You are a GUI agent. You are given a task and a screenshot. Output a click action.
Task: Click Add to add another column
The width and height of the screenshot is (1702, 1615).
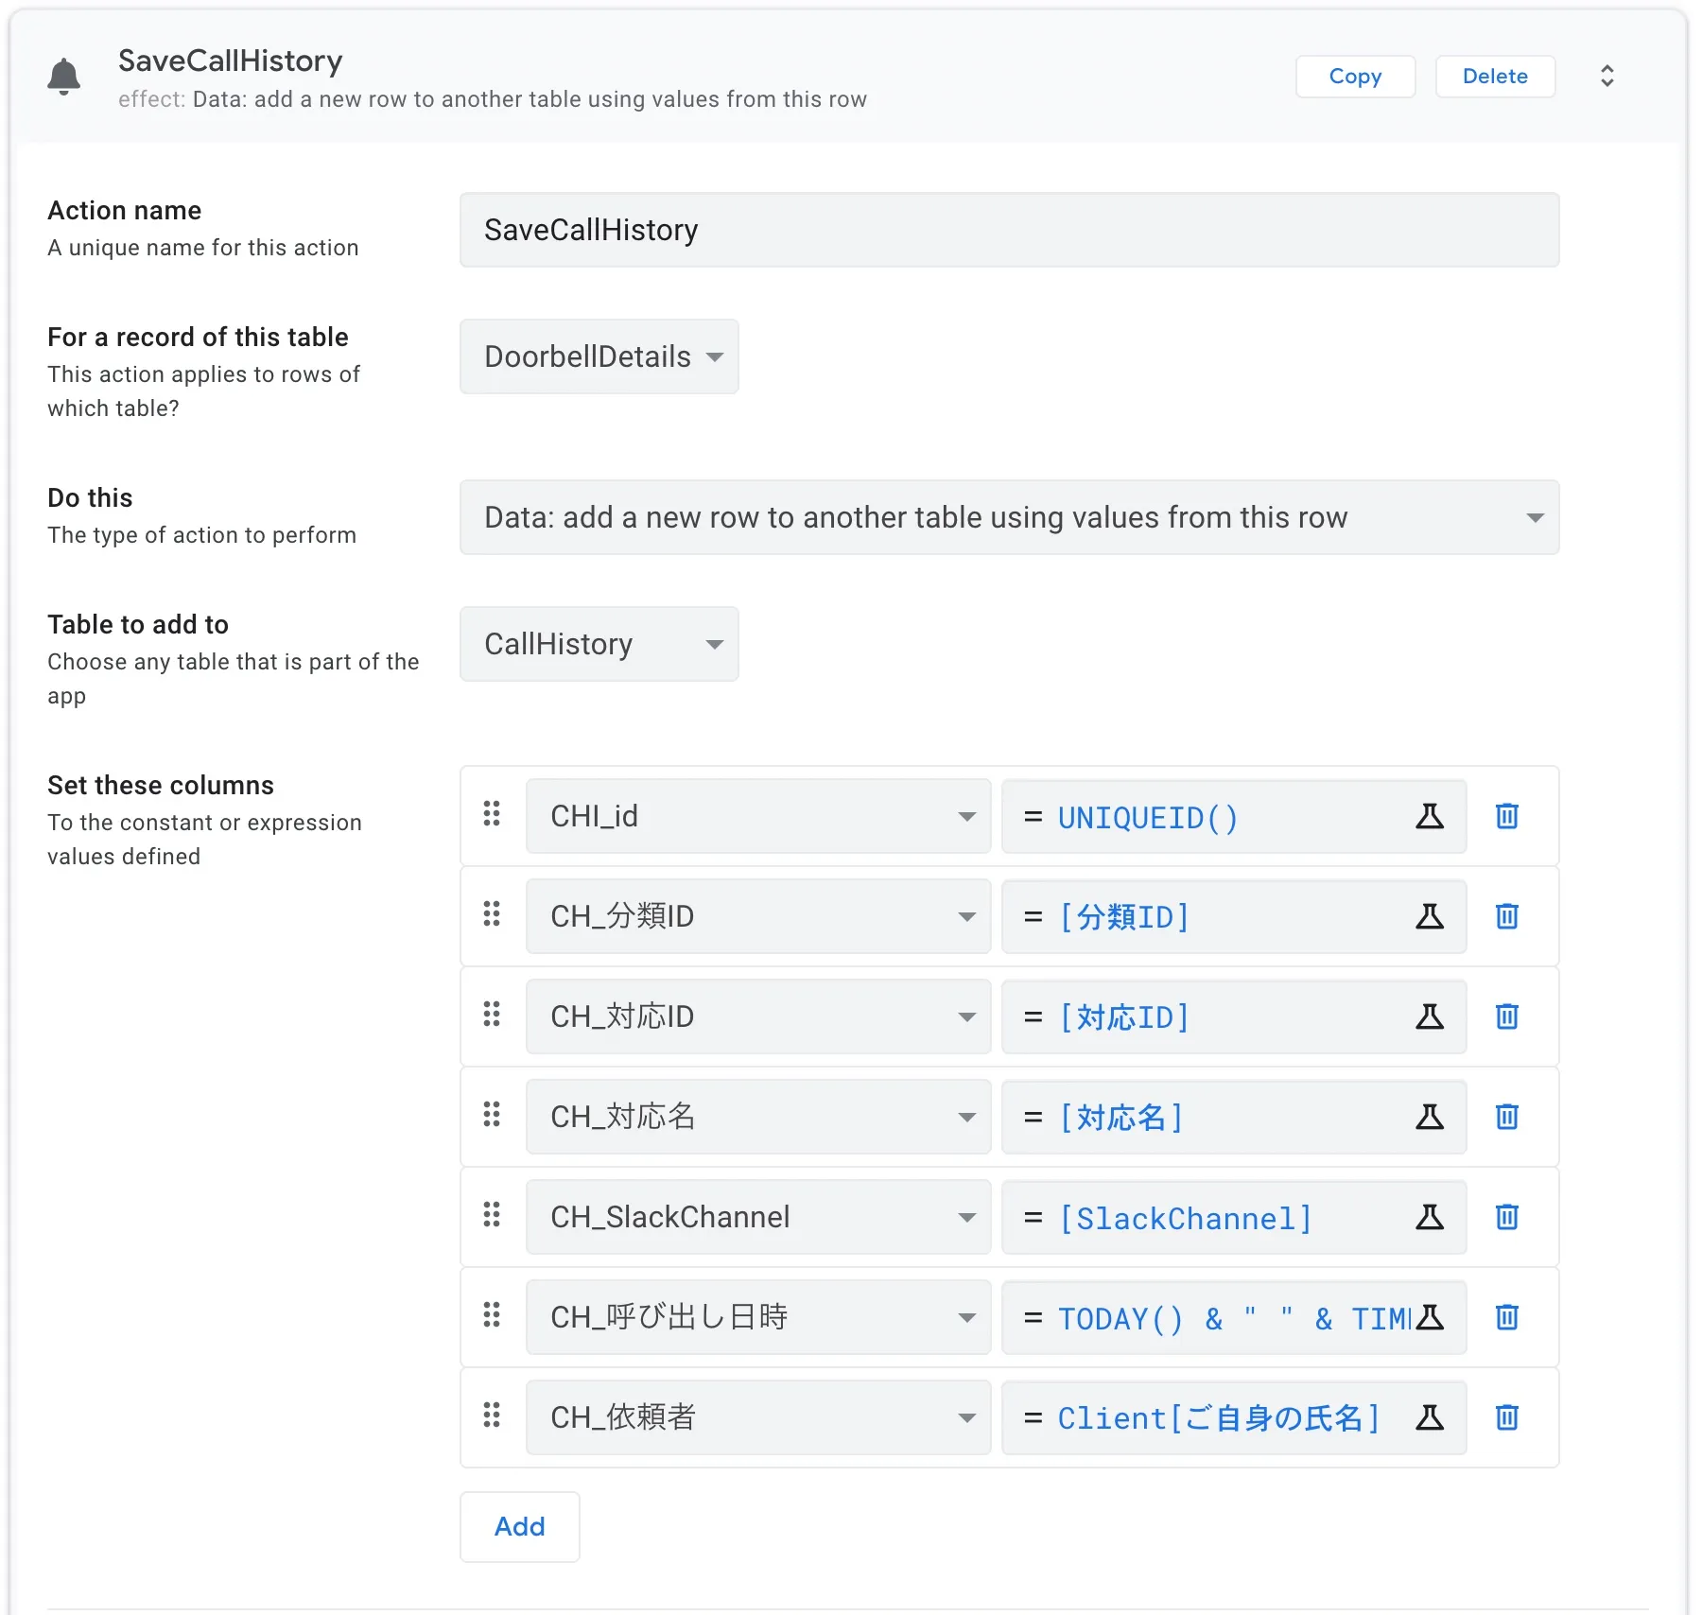tap(519, 1526)
